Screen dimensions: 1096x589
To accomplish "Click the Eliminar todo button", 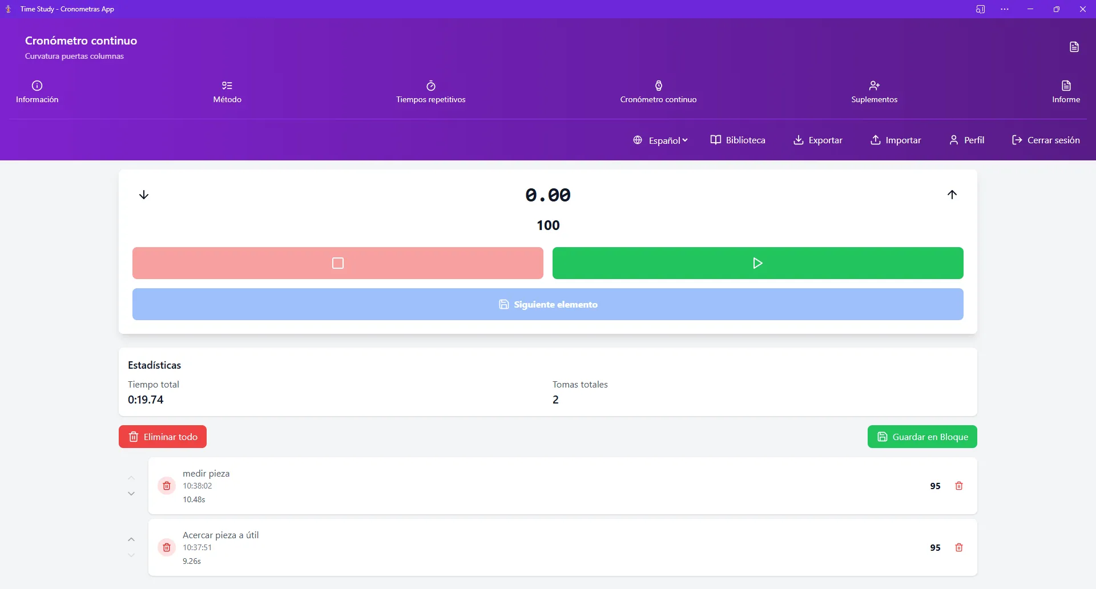I will [163, 437].
